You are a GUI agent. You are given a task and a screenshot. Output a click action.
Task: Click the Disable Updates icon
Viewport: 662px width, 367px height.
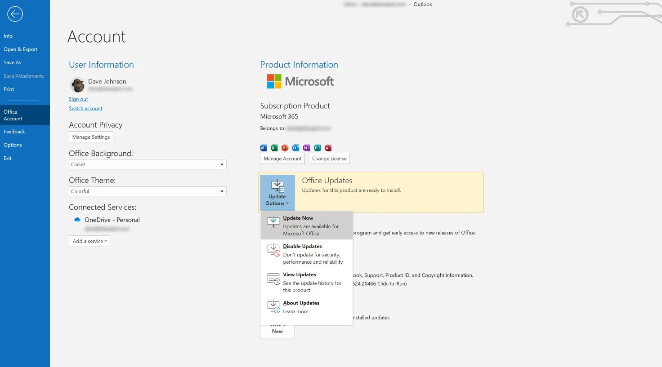coord(273,250)
